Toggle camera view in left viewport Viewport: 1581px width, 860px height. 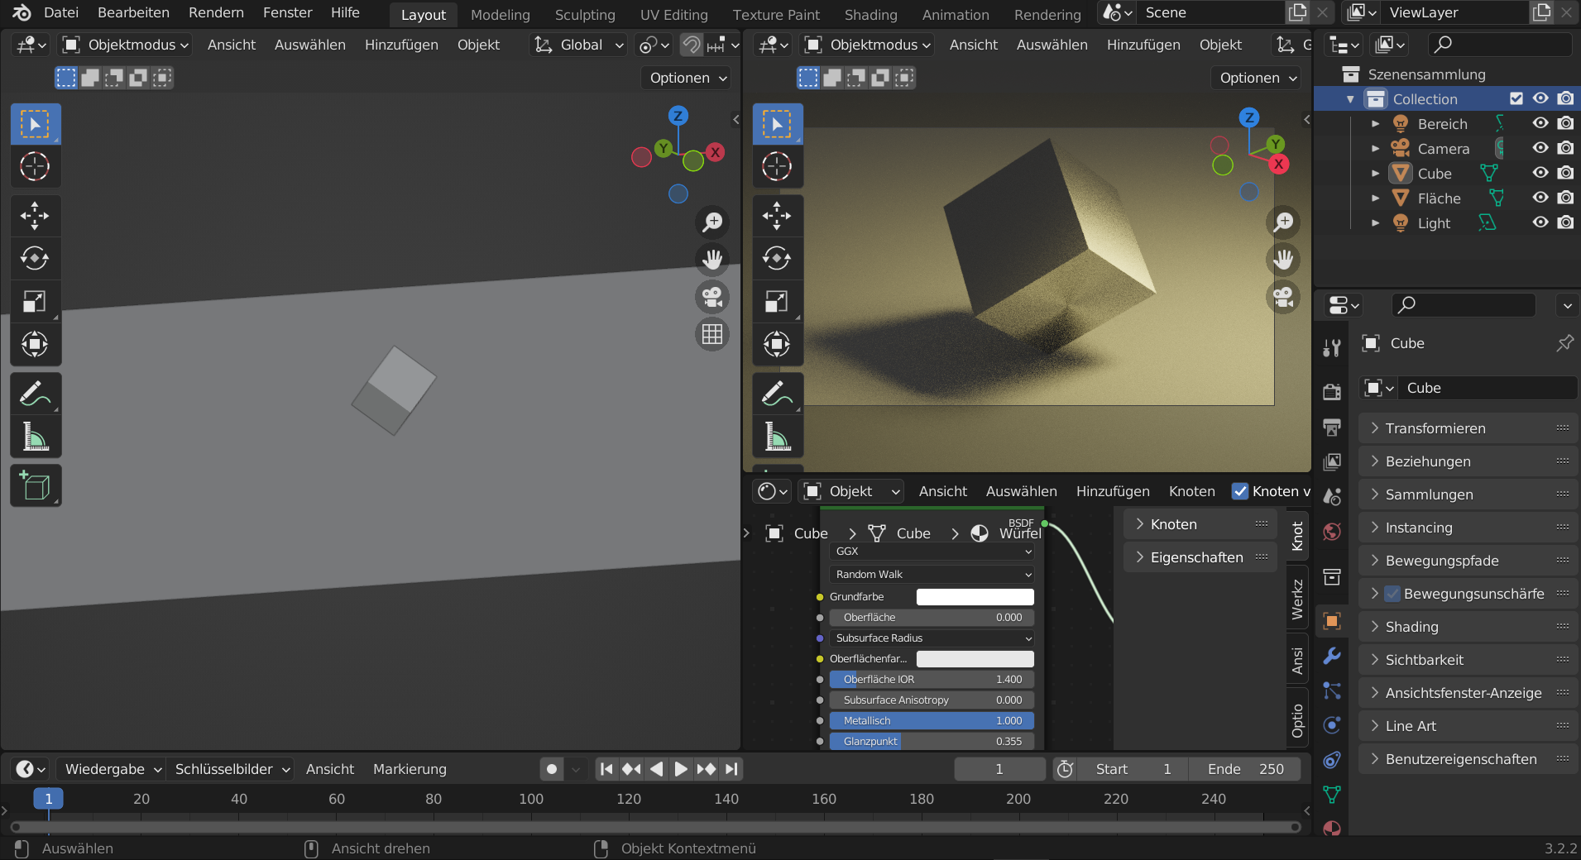tap(711, 297)
